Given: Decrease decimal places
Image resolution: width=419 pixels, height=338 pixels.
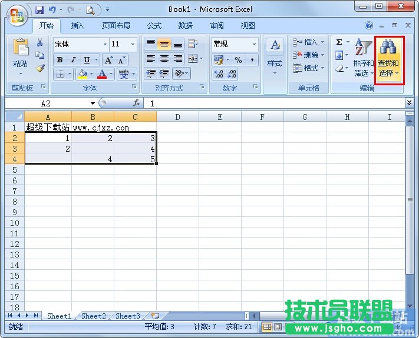Looking at the screenshot, I should point(232,73).
